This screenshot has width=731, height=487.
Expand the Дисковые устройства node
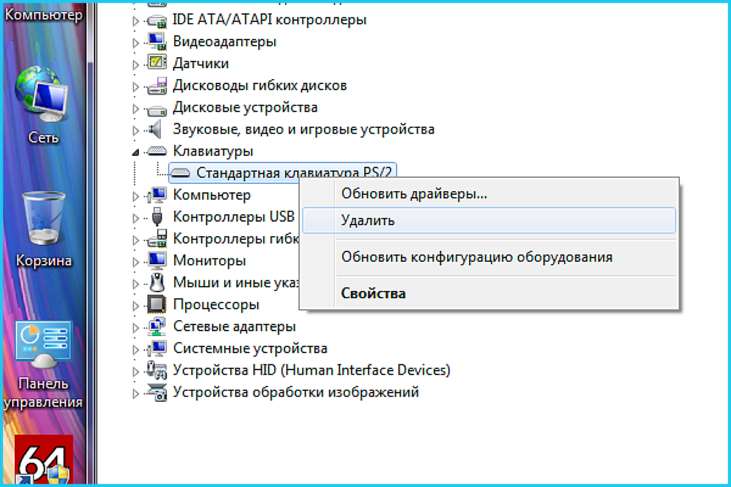[136, 108]
